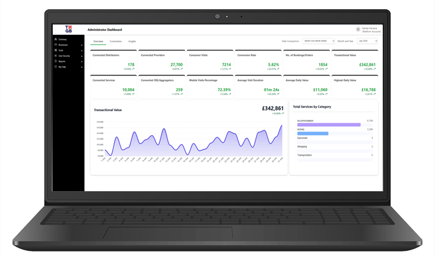
Task: Click trend arrow on Connected Providers card
Action: point(181,69)
